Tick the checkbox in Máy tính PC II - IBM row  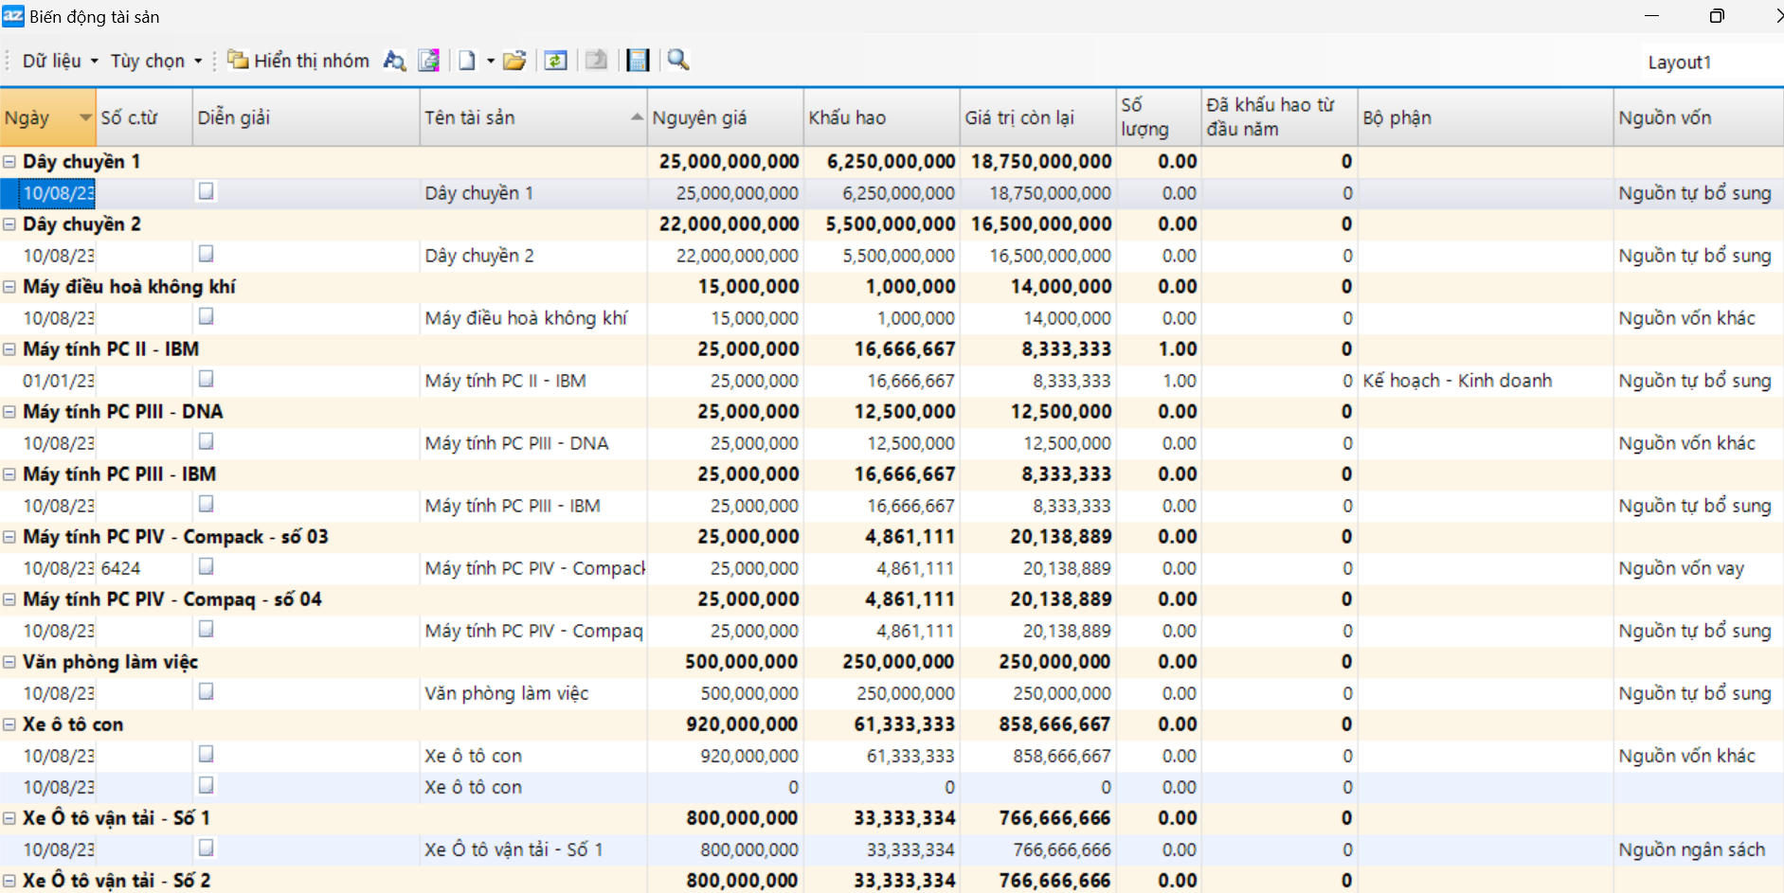pyautogui.click(x=206, y=379)
